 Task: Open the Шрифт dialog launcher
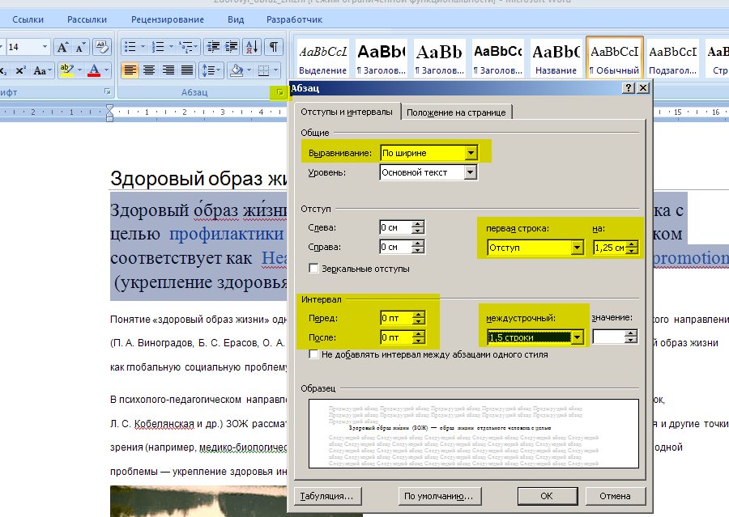tap(108, 92)
